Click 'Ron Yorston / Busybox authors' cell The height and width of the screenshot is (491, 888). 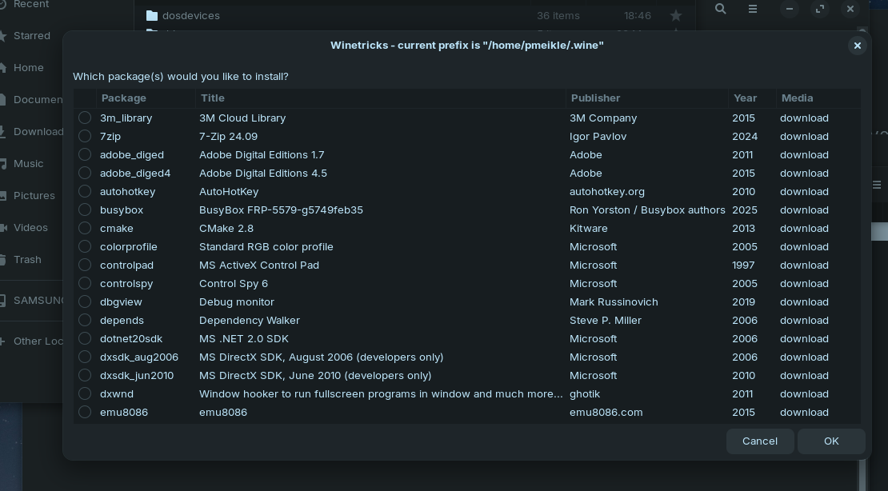pyautogui.click(x=647, y=210)
